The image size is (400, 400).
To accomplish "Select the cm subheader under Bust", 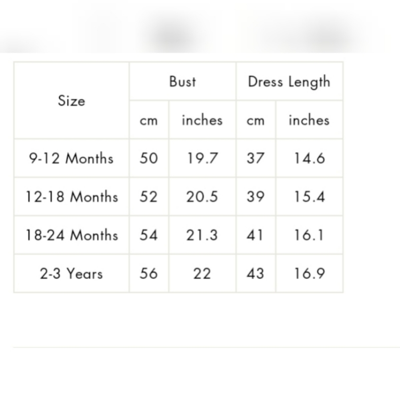I will (x=149, y=120).
